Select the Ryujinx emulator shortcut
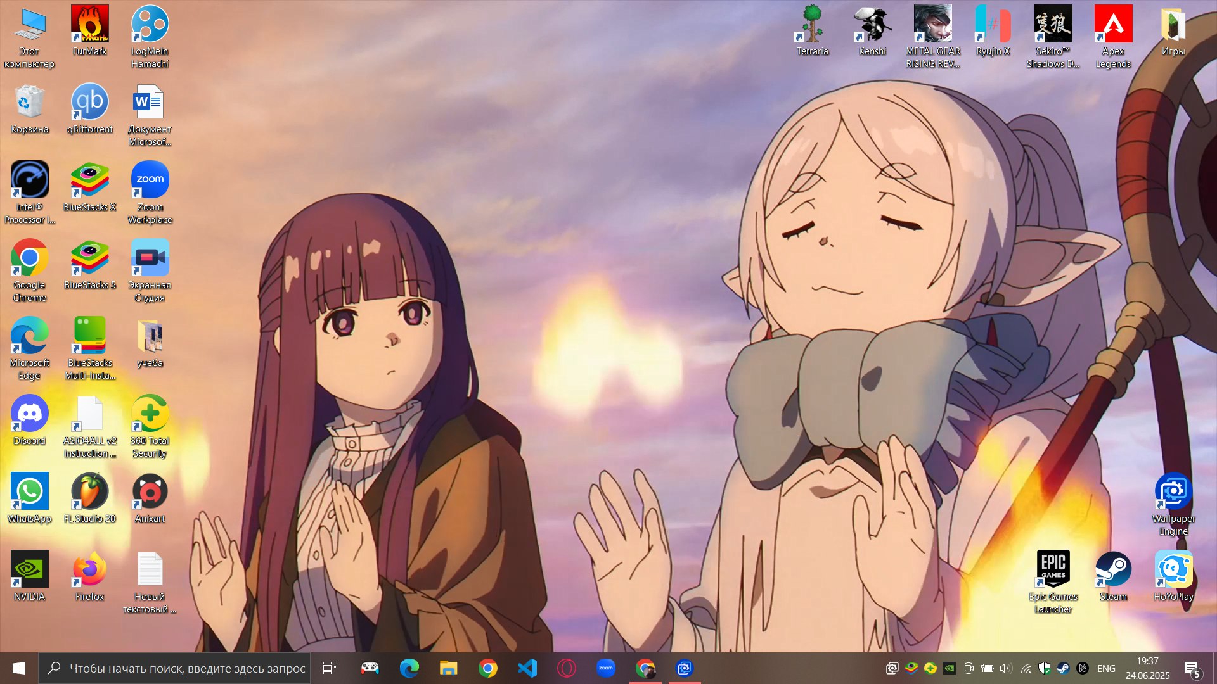The image size is (1217, 684). (x=993, y=32)
